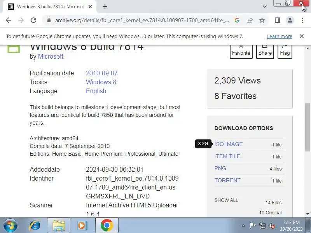Click the Action Center flag icon
Screen dimensions: 311x233
(253, 226)
